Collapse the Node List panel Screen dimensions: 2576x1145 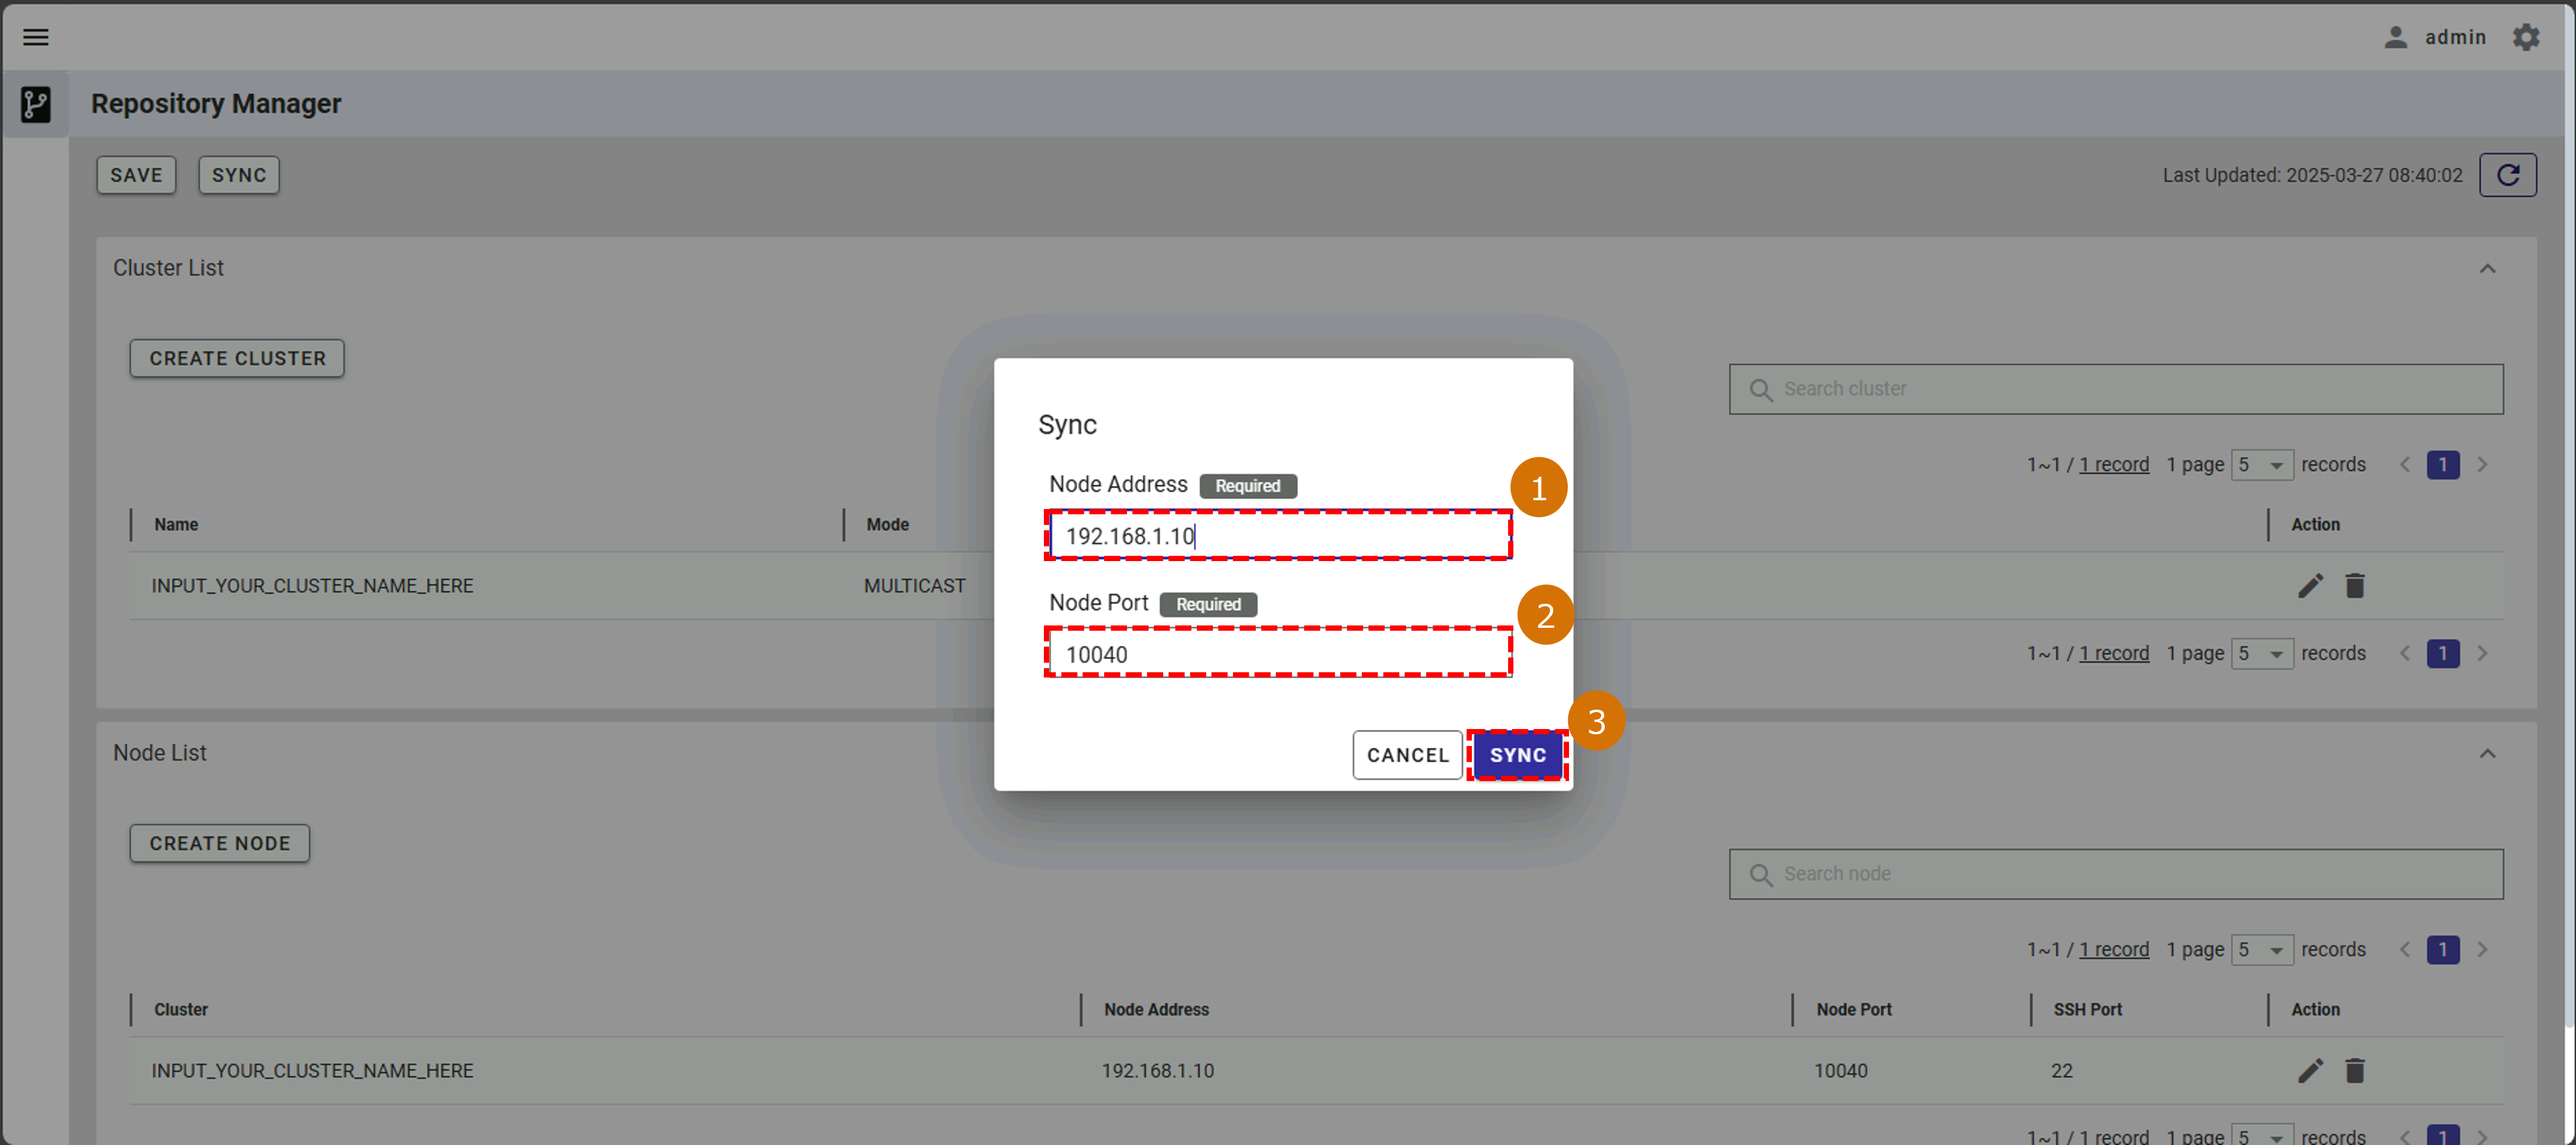pyautogui.click(x=2487, y=752)
